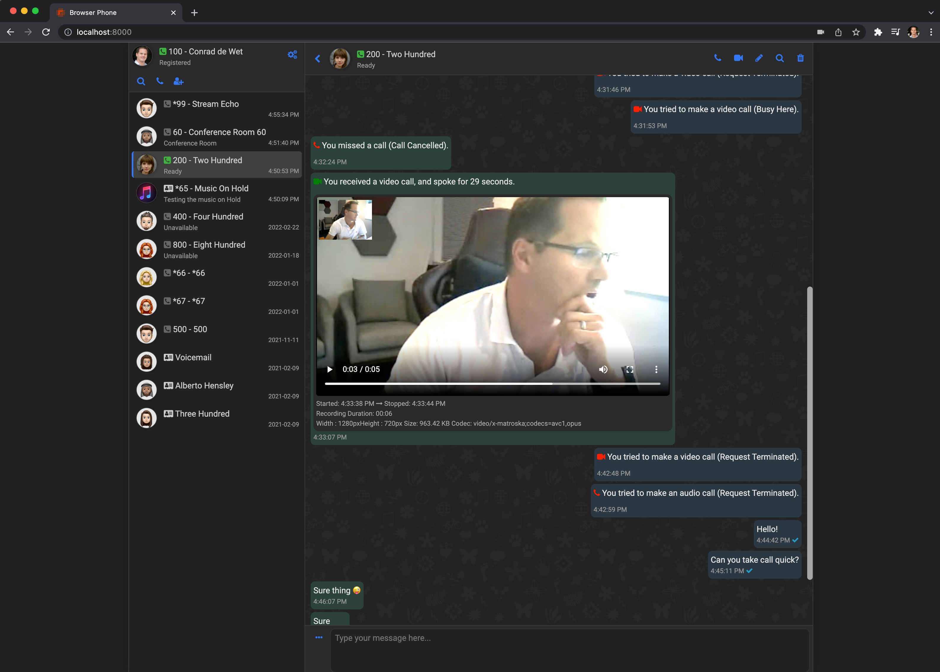The image size is (940, 672).
Task: Click the search icon above contact list
Action: tap(141, 81)
